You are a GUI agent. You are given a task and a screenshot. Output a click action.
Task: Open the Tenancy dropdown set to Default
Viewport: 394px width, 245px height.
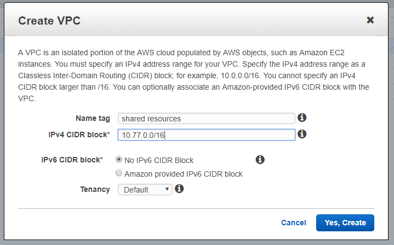145,190
